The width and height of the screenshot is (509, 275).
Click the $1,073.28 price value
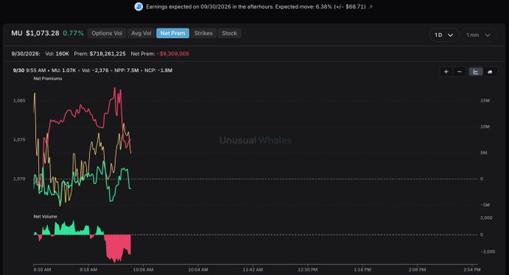pos(43,33)
